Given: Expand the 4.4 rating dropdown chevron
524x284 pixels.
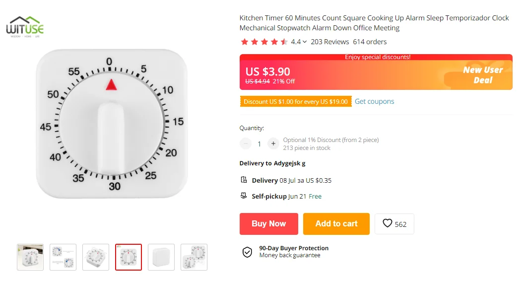Looking at the screenshot, I should tap(305, 42).
